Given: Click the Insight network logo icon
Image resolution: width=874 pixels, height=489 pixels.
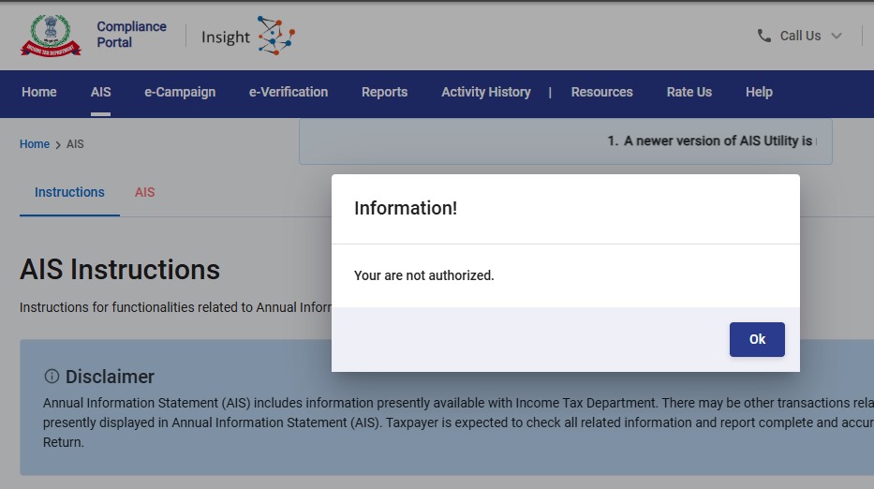Looking at the screenshot, I should 275,36.
